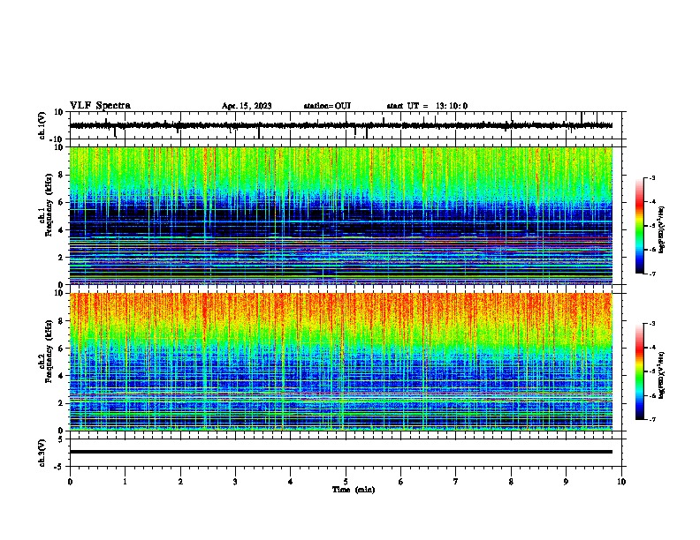The width and height of the screenshot is (700, 540).
Task: Click the time axis tick label '2'
Action: (180, 482)
